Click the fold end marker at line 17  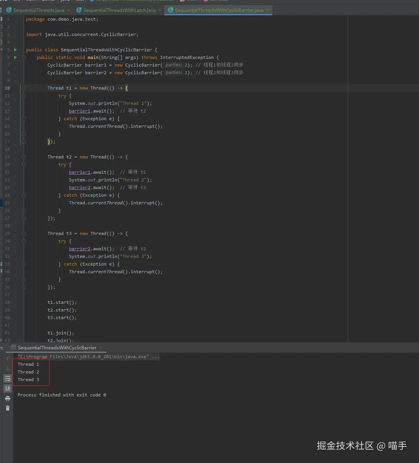click(x=24, y=142)
